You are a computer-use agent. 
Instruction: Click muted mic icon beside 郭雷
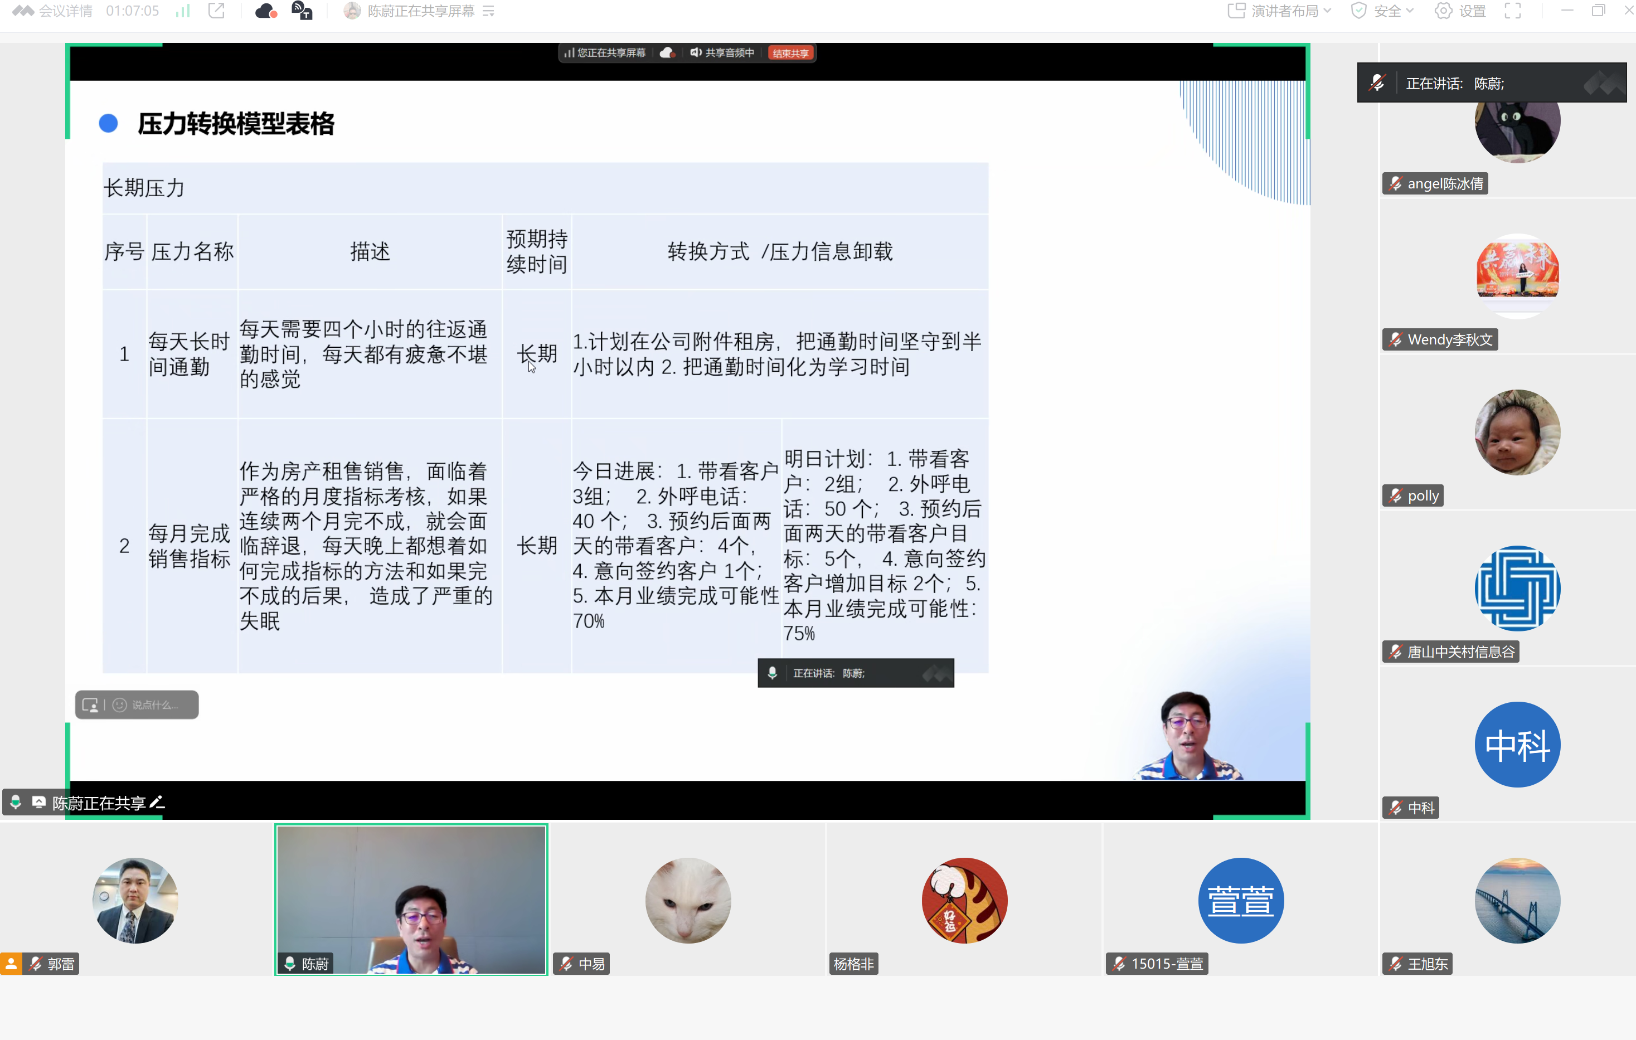[36, 964]
